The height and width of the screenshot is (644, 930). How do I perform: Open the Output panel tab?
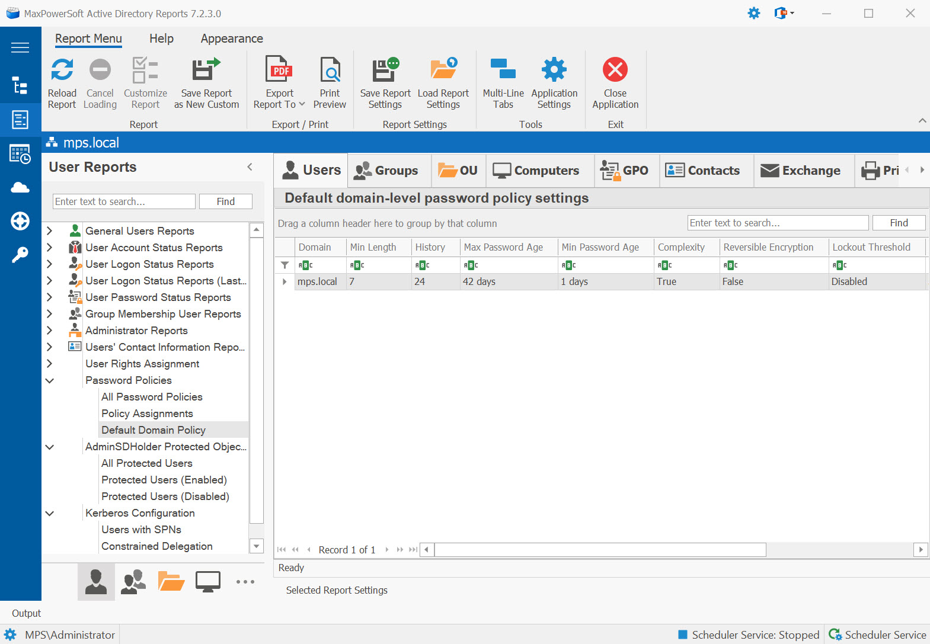click(x=26, y=613)
